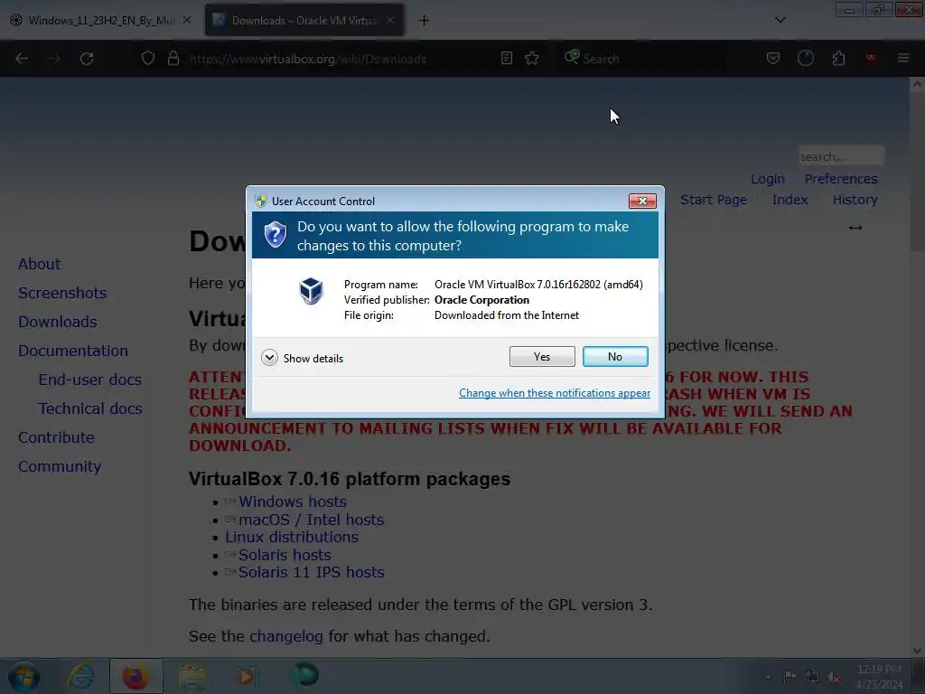Open the Preferences link

point(841,179)
